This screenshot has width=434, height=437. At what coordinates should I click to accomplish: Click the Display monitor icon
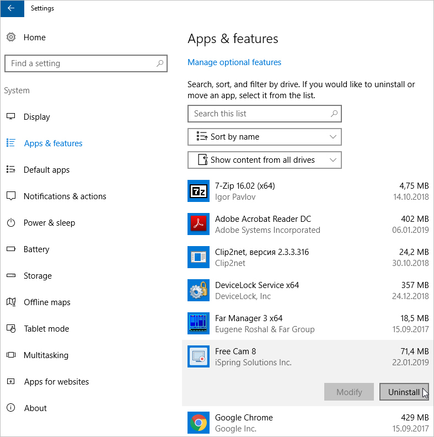11,116
